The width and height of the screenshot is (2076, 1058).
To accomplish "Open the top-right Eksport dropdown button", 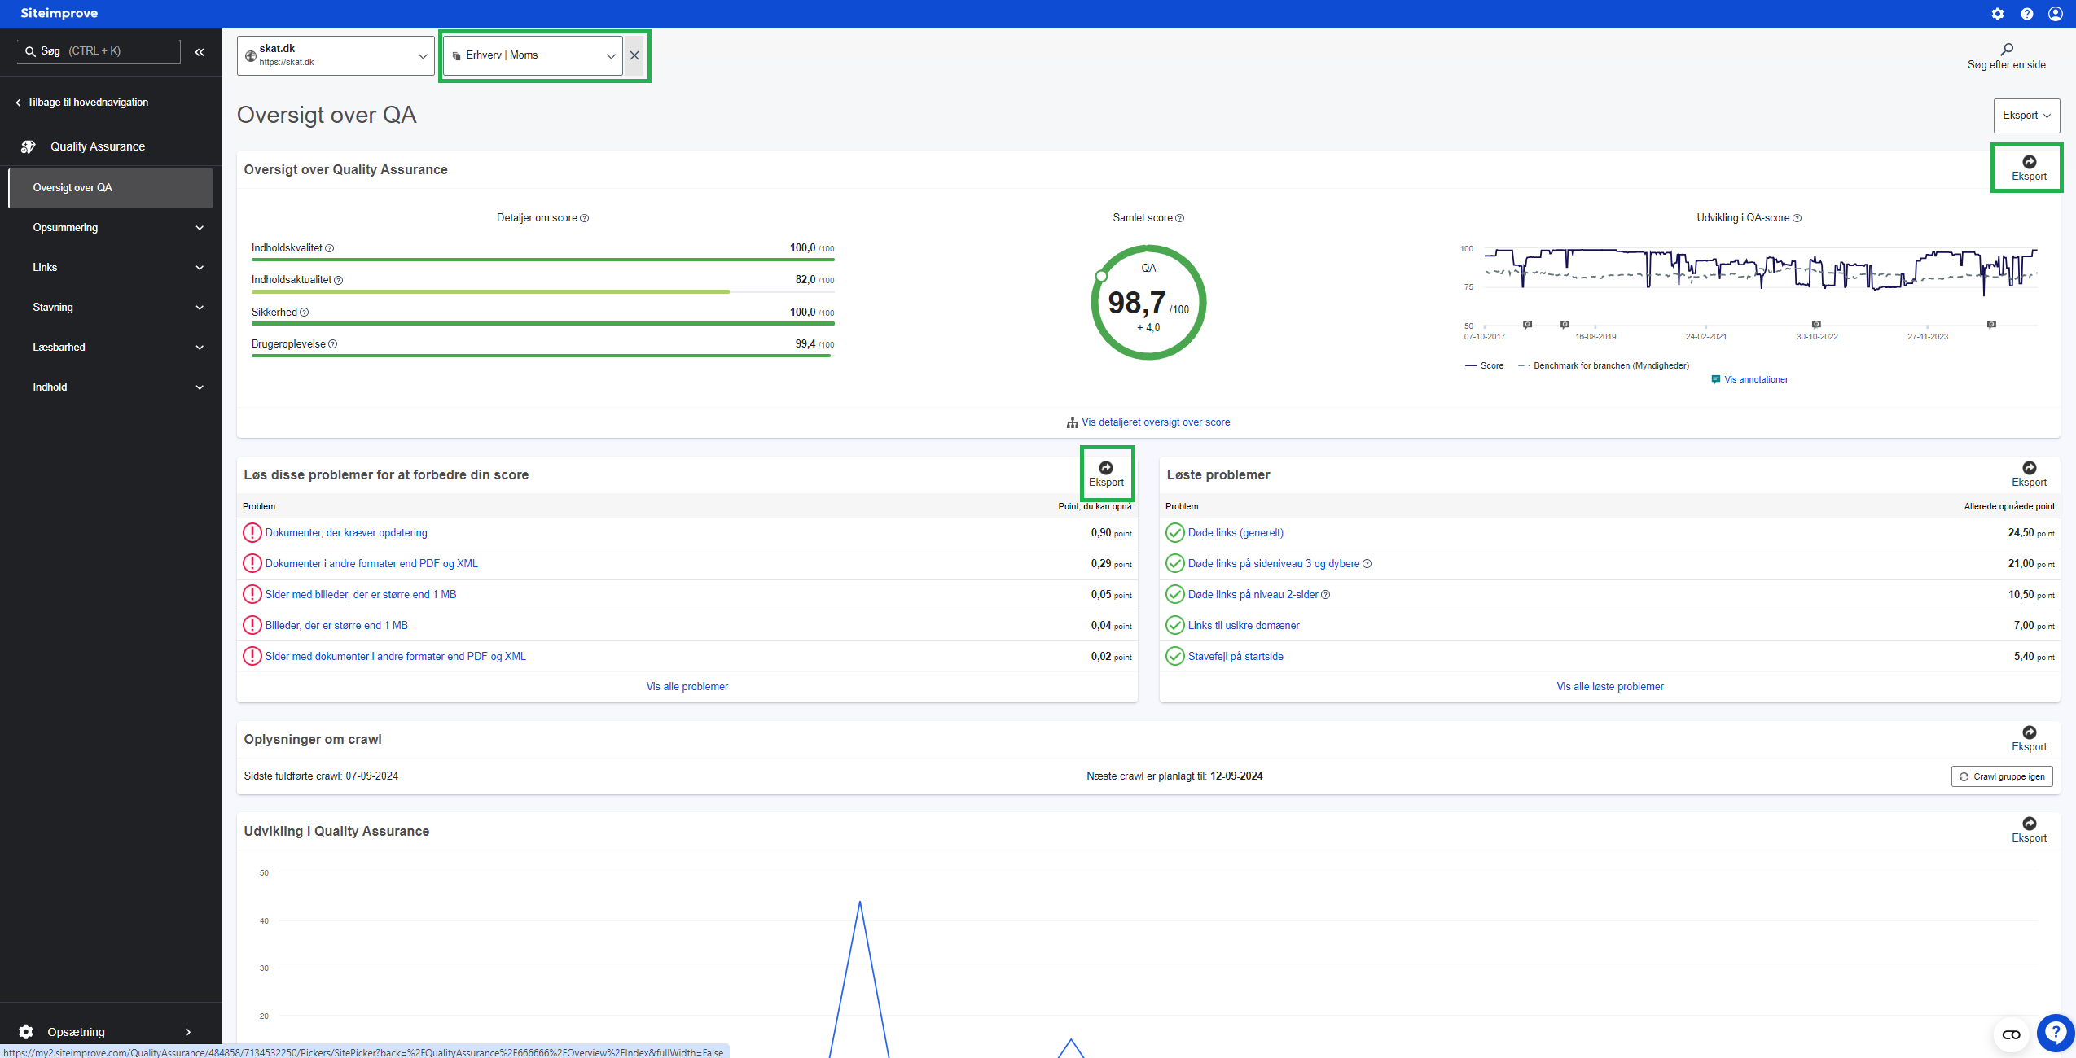I will [x=2026, y=116].
